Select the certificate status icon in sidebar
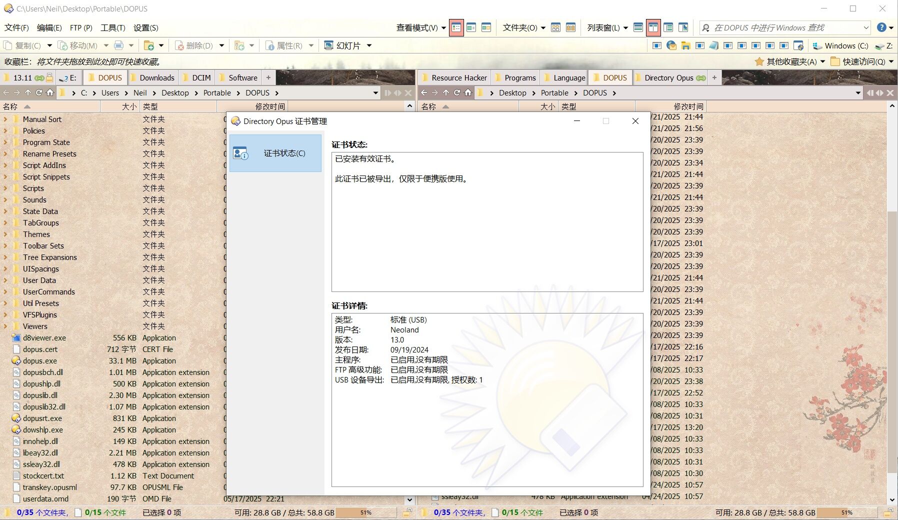 [240, 153]
